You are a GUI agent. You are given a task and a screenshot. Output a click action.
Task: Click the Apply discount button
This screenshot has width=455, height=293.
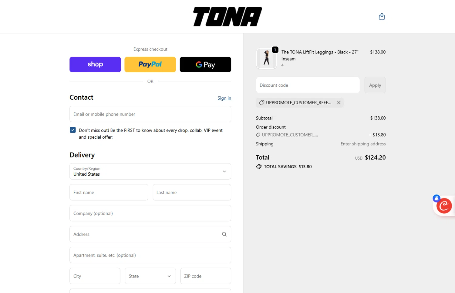[375, 85]
